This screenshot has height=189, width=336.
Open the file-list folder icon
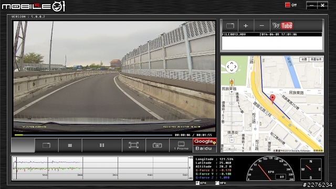coord(230,26)
